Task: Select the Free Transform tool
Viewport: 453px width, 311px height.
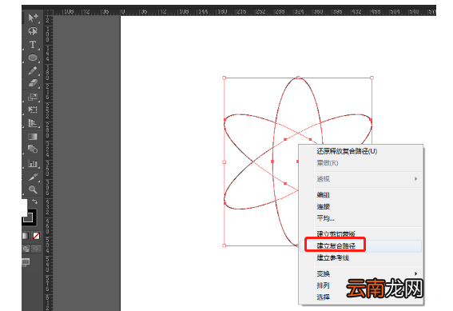Action: coord(33,110)
